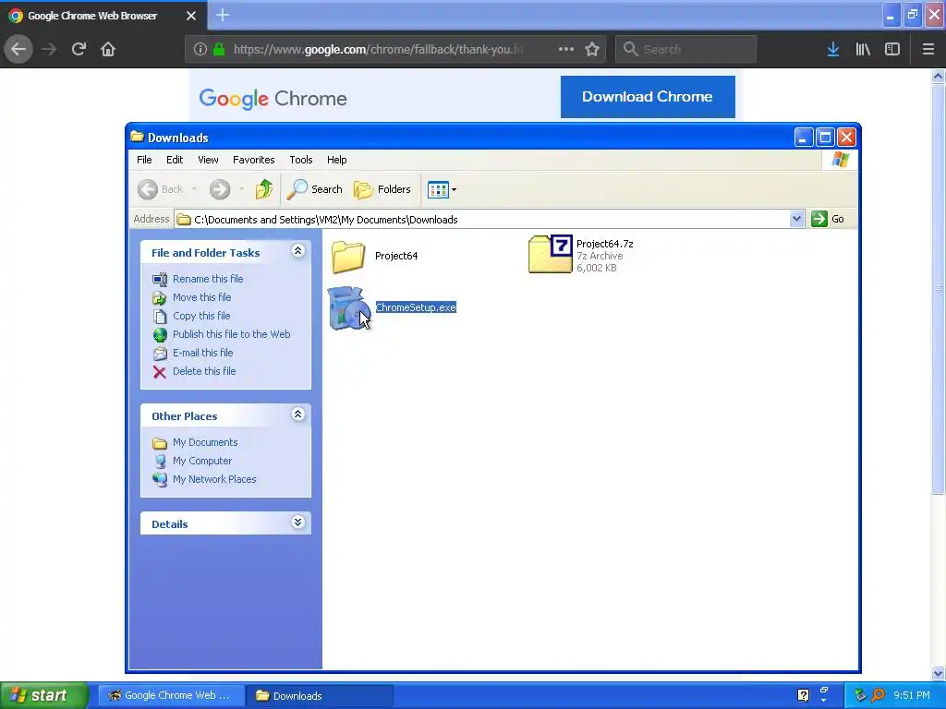946x709 pixels.
Task: Go up one folder level
Action: tap(263, 189)
